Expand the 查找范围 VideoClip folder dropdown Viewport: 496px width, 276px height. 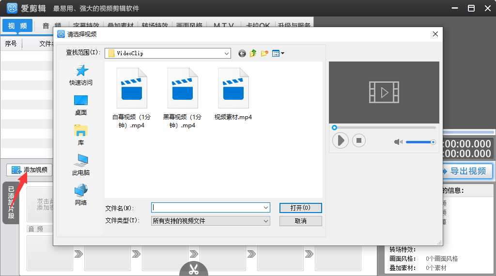pos(227,53)
